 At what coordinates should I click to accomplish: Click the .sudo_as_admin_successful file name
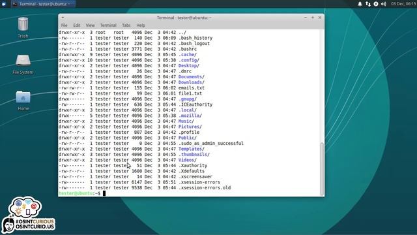[211, 144]
